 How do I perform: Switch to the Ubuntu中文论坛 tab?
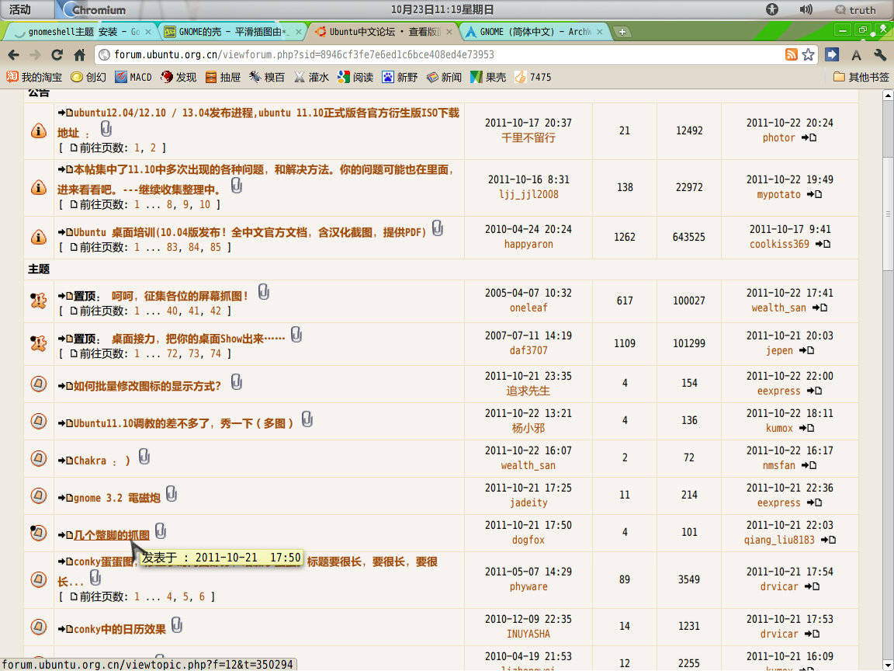click(383, 32)
